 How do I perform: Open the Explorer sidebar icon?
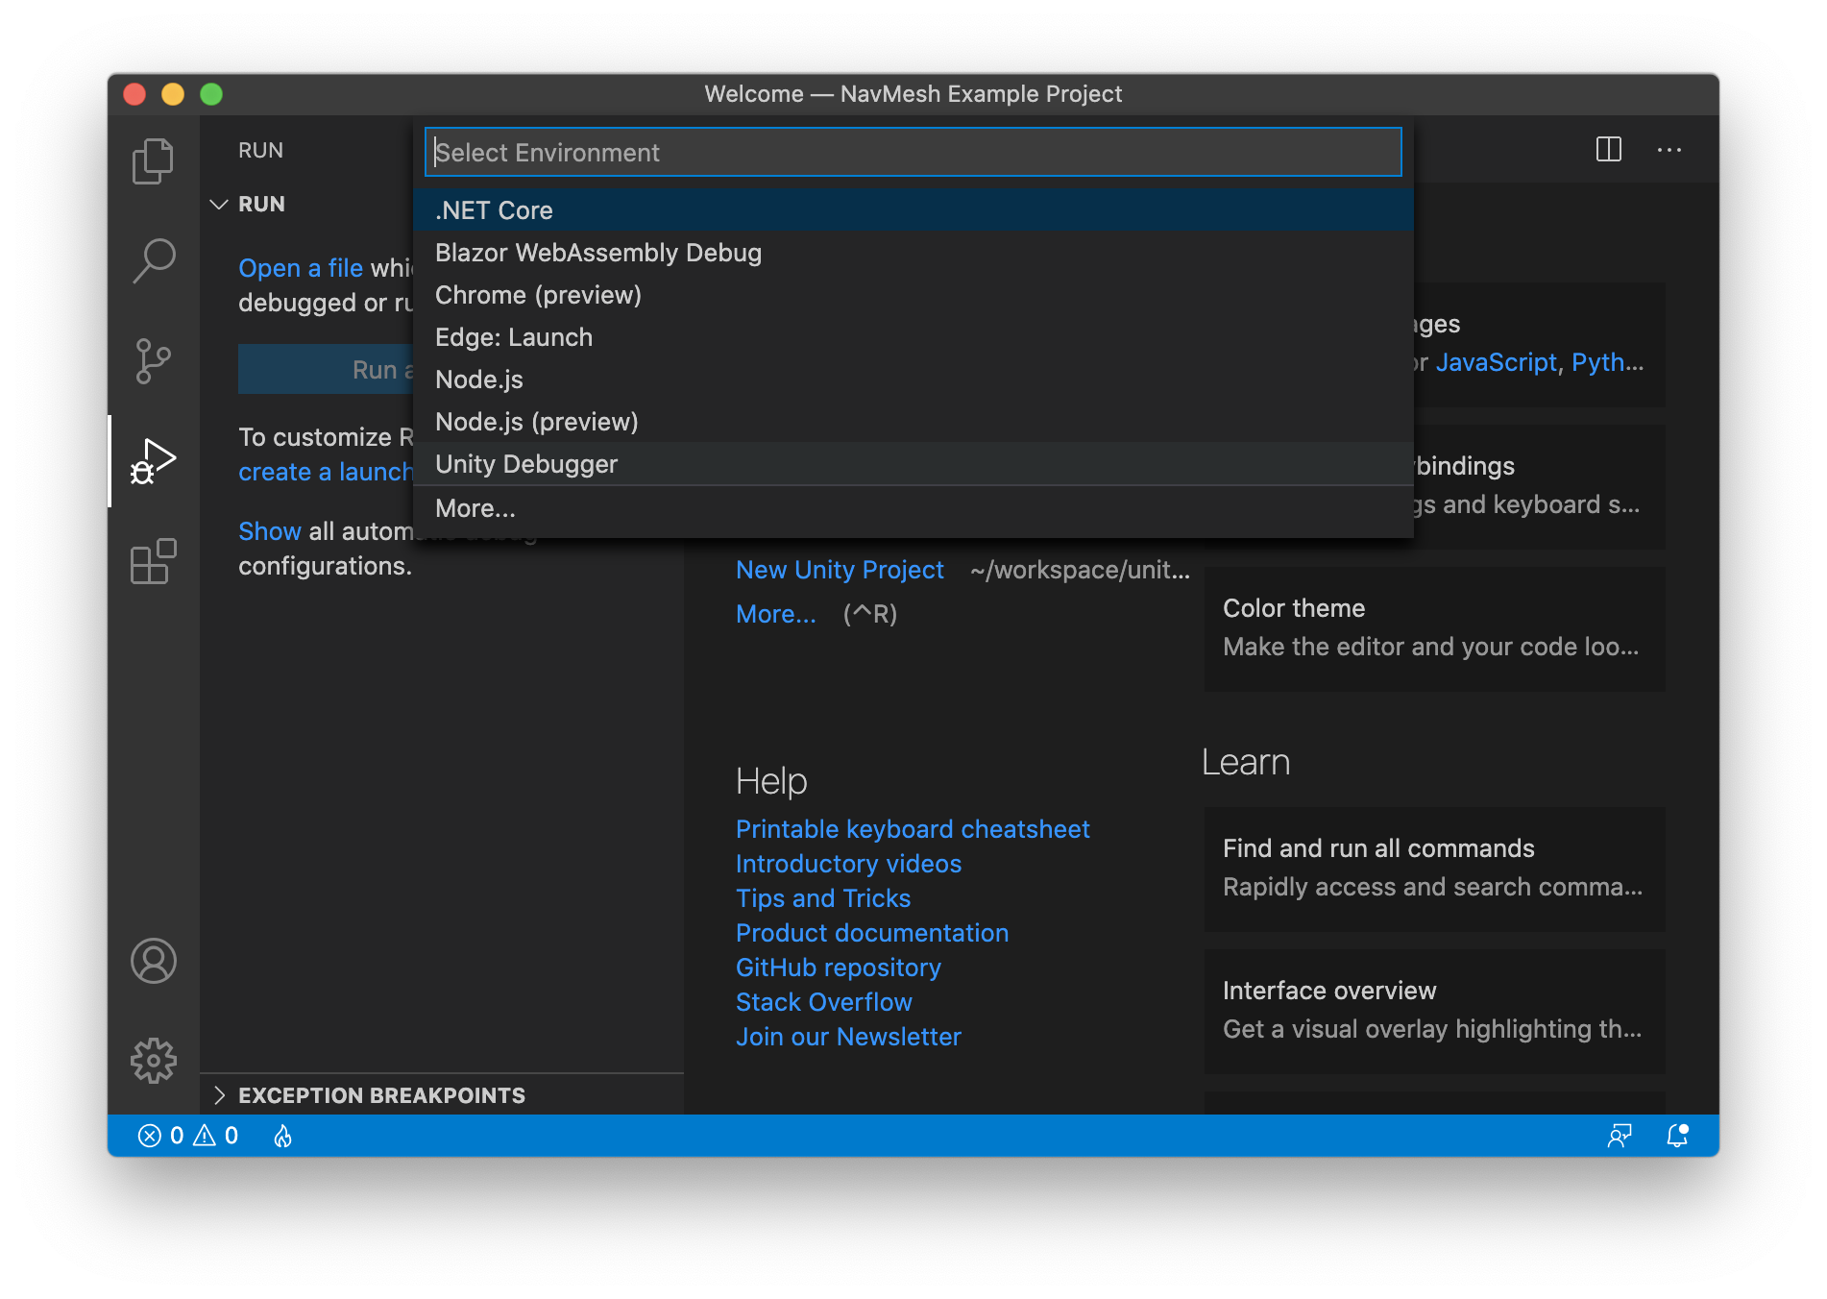(x=153, y=161)
